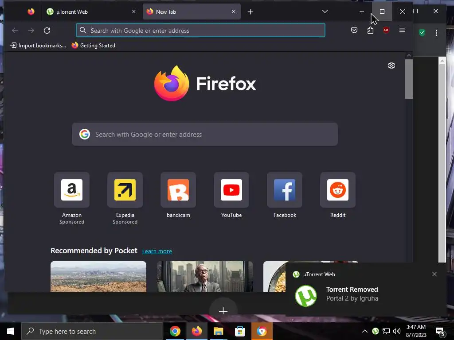Follow the Pocket Learn more link
The image size is (454, 340).
click(x=157, y=251)
